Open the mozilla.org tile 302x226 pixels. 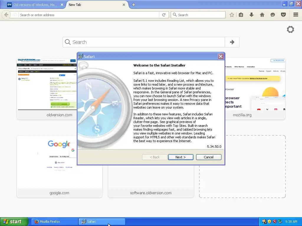point(255,89)
